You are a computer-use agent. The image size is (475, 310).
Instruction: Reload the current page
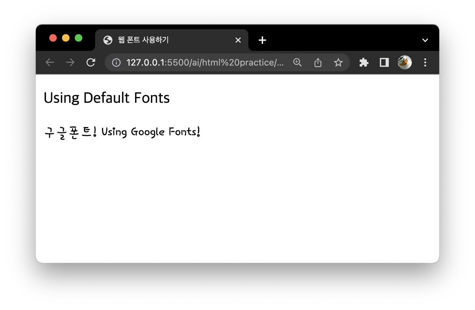point(91,63)
